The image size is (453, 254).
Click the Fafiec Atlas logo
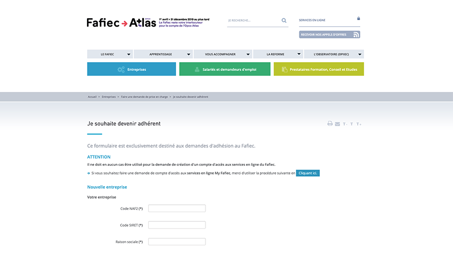pyautogui.click(x=121, y=23)
